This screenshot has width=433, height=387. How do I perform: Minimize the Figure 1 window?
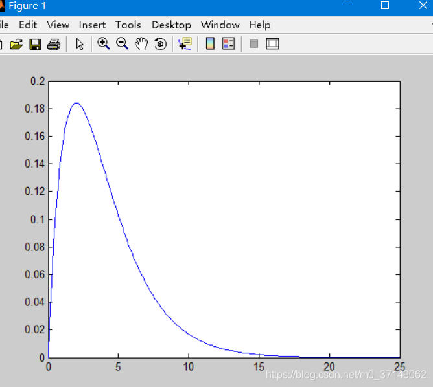[347, 5]
